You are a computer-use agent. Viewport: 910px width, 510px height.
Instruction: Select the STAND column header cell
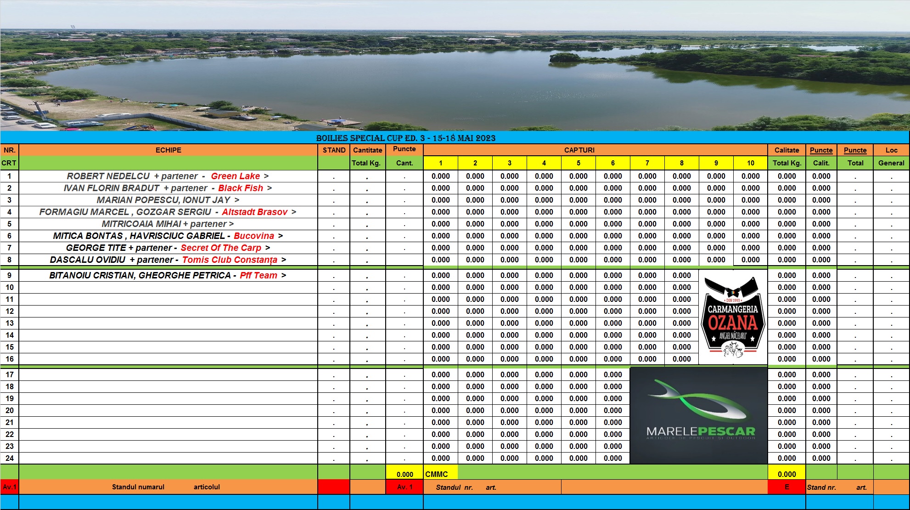[x=334, y=150]
